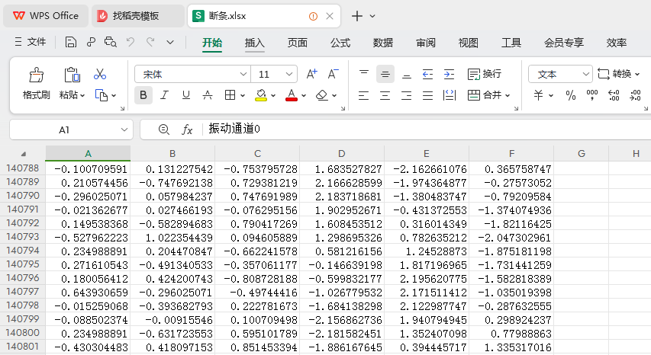Select column D header
651x355 pixels.
[342, 154]
